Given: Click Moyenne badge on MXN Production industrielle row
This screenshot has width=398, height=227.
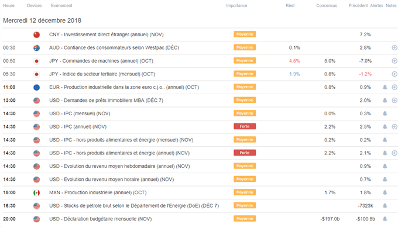Looking at the screenshot, I should pos(245,192).
